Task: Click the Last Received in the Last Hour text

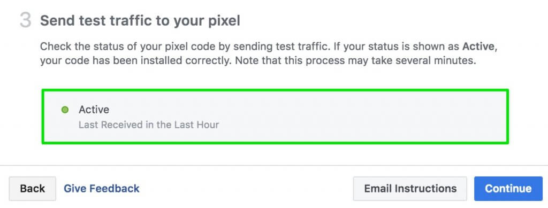Action: (x=149, y=125)
